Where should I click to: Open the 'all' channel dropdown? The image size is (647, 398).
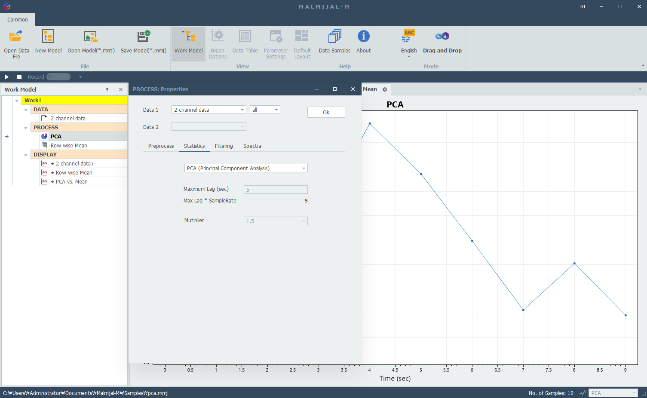click(265, 110)
